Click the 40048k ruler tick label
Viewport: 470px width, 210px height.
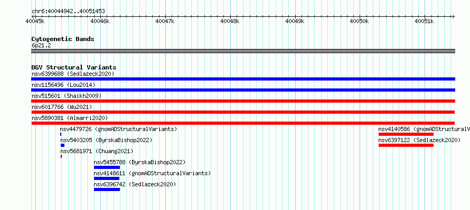[230, 21]
